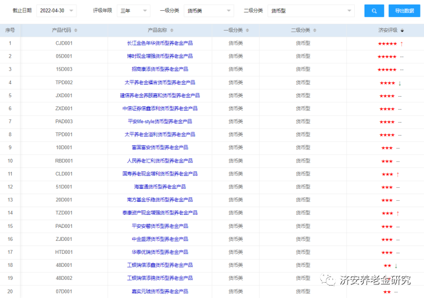Open 国寿养老现金增利货币型养老金产品 link
The height and width of the screenshot is (298, 424).
pos(160,174)
